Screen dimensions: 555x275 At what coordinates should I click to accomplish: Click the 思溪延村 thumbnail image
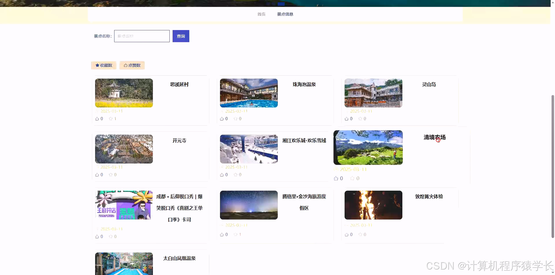click(124, 93)
